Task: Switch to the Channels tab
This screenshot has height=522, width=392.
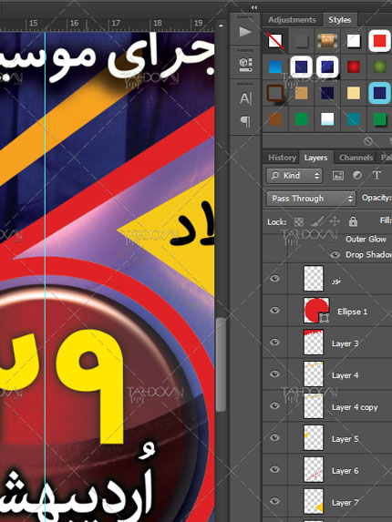Action: tap(356, 158)
